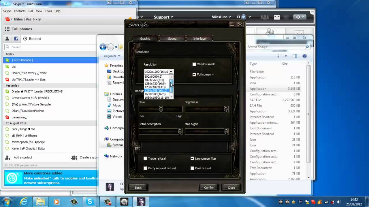This screenshot has height=207, width=369.
Task: Click the Glow slider handle
Action: coord(161,109)
